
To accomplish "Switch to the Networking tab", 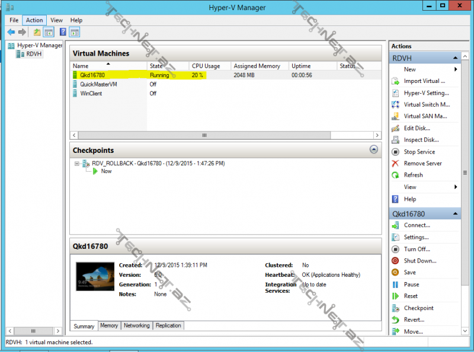I will [x=136, y=325].
